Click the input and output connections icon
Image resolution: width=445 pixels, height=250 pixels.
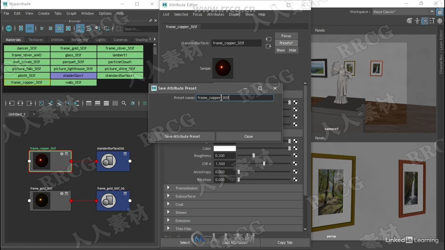coord(21,103)
